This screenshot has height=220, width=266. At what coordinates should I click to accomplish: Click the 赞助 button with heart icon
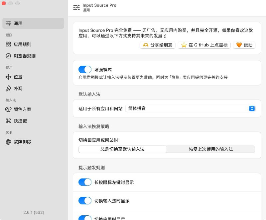pos(244,45)
